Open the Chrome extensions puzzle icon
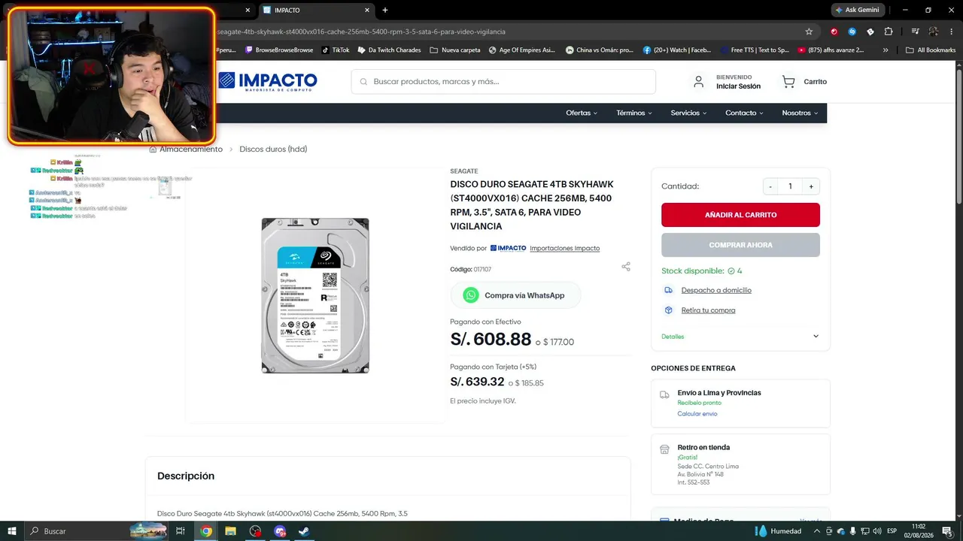 tap(889, 32)
